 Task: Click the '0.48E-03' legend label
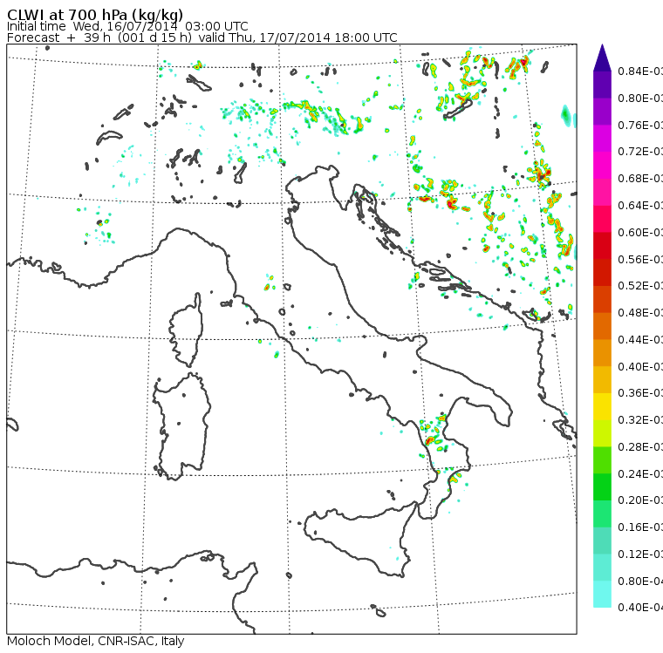point(640,313)
